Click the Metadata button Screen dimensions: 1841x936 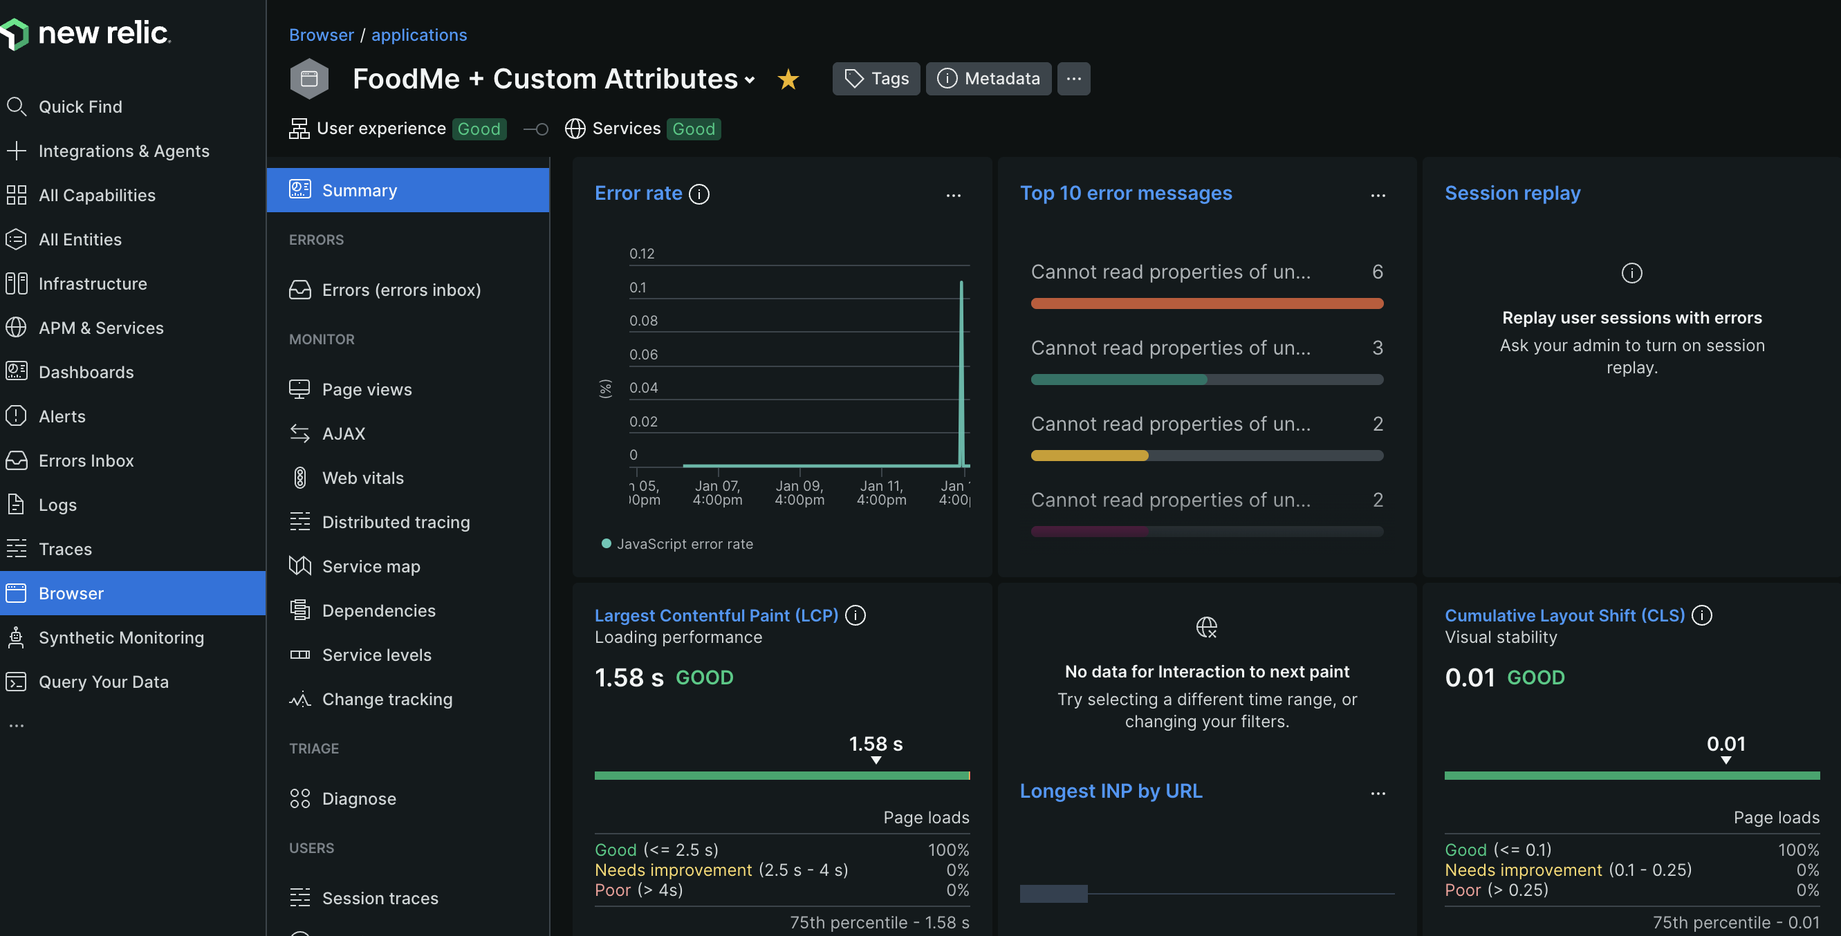(988, 79)
